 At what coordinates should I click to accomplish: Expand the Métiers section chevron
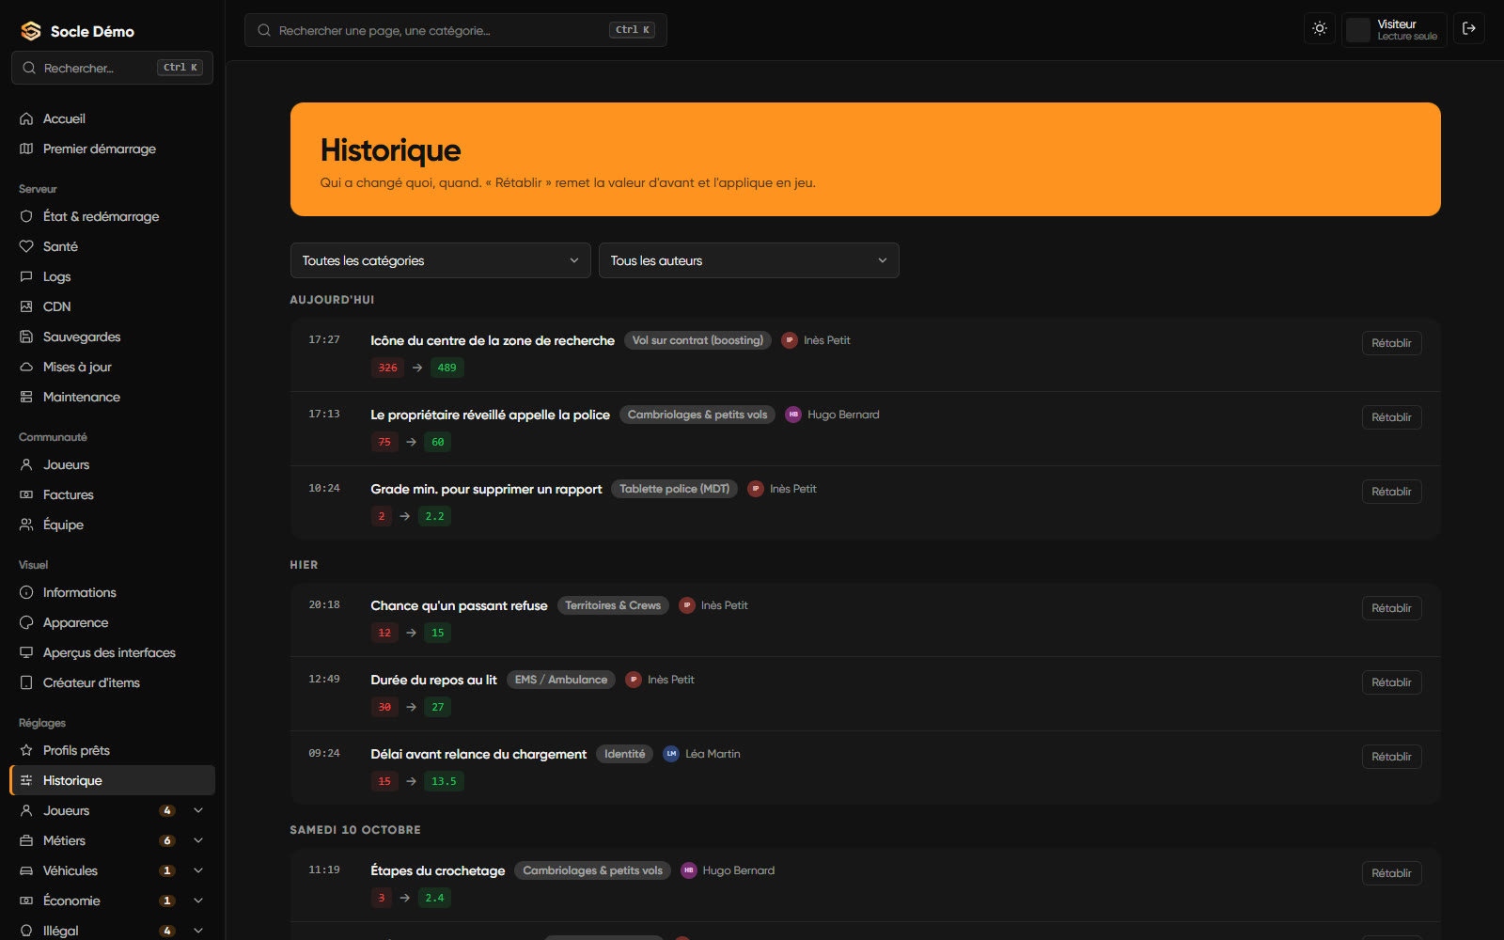[x=198, y=840]
